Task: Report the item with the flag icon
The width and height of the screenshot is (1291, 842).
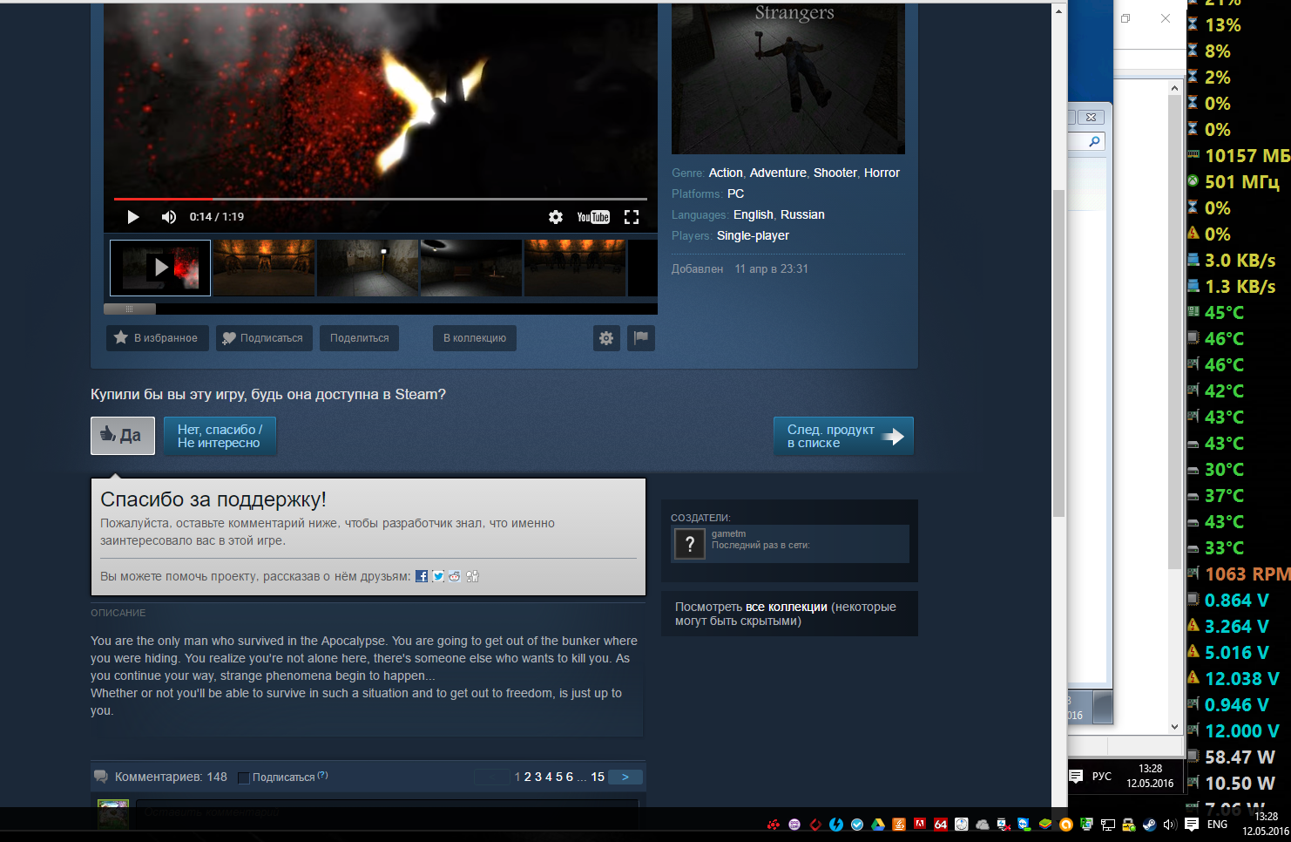Action: [x=641, y=338]
